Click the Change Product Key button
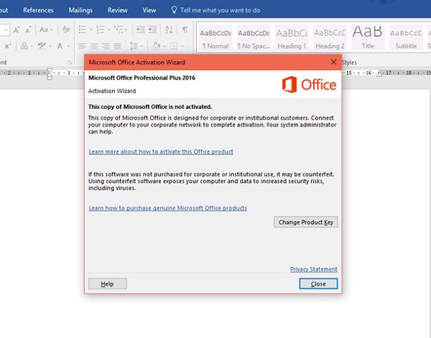Viewport: 431px width, 338px height. pos(306,222)
